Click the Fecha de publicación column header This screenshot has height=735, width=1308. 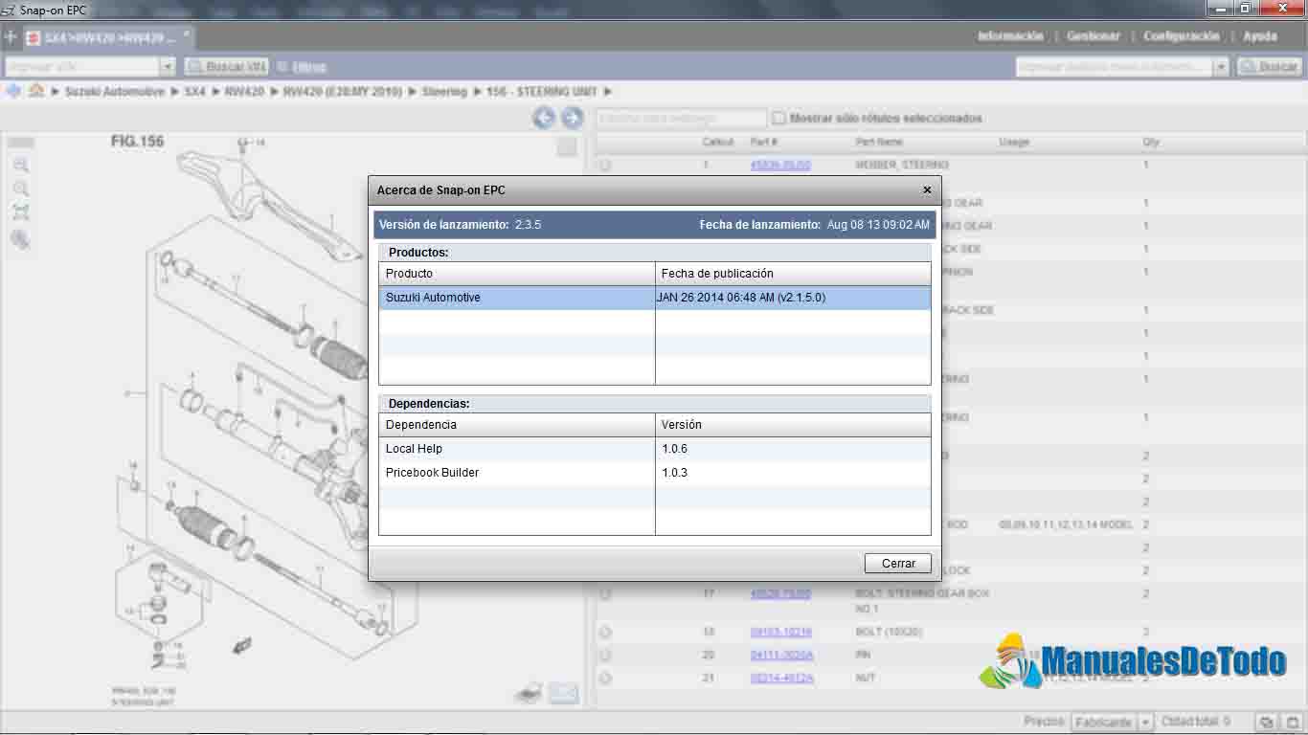793,274
